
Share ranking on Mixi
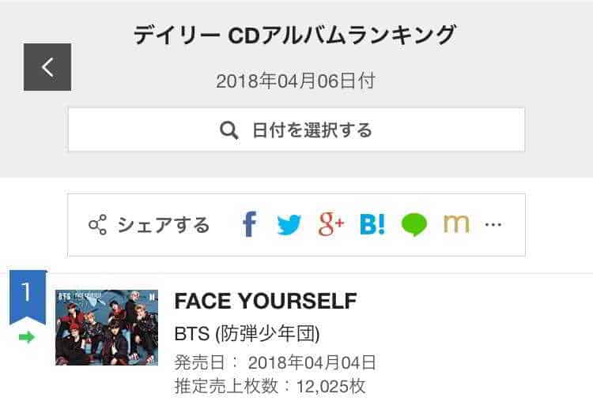456,225
